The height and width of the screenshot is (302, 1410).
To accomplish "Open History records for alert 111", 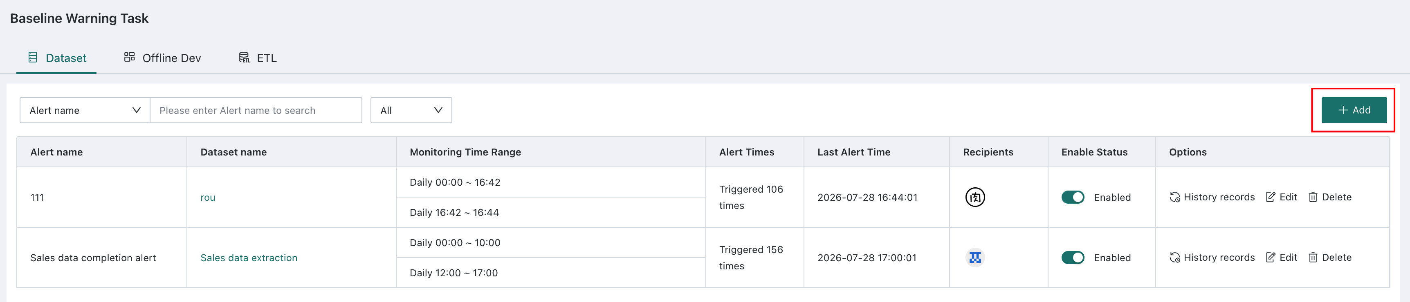I will (x=1212, y=197).
